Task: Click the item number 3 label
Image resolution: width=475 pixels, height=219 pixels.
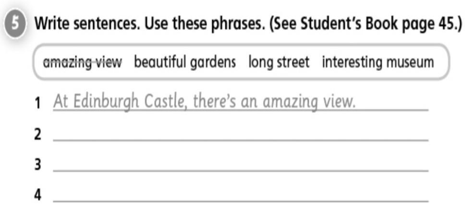Action: 37,165
